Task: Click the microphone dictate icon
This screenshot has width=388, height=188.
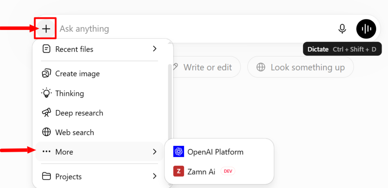Action: pos(342,29)
